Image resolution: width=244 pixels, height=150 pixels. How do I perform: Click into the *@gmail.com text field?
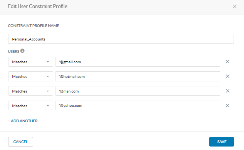tap(138, 62)
